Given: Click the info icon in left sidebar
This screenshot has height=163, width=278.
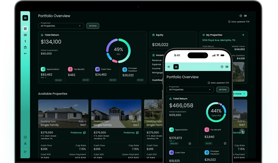Looking at the screenshot, I should [25, 137].
